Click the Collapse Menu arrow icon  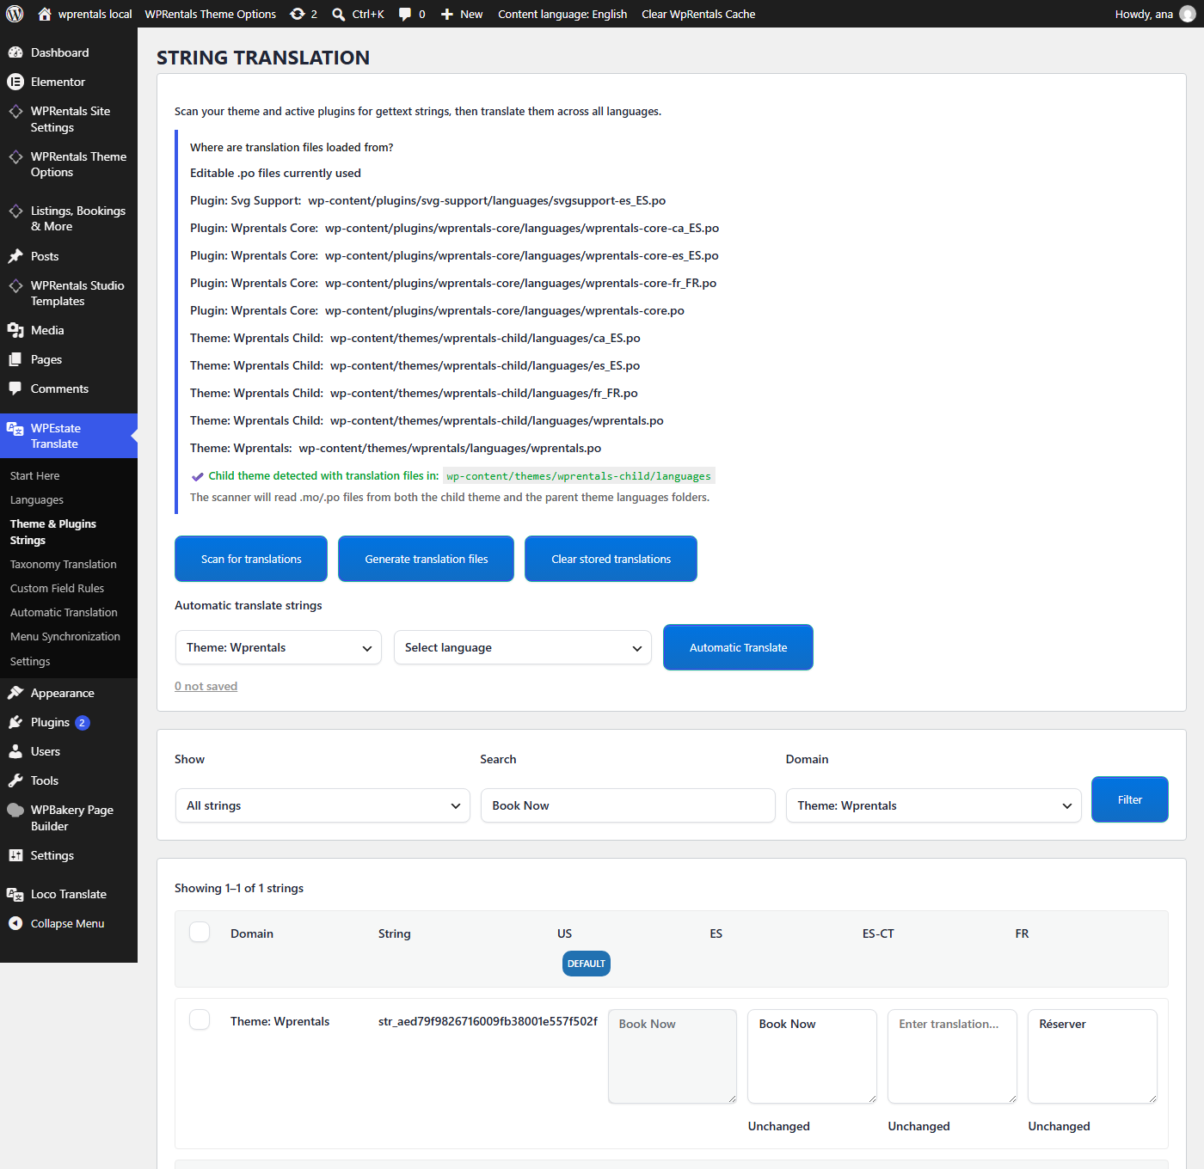(15, 923)
